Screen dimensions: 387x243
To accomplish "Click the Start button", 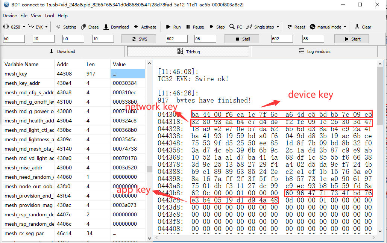I will tap(352, 39).
